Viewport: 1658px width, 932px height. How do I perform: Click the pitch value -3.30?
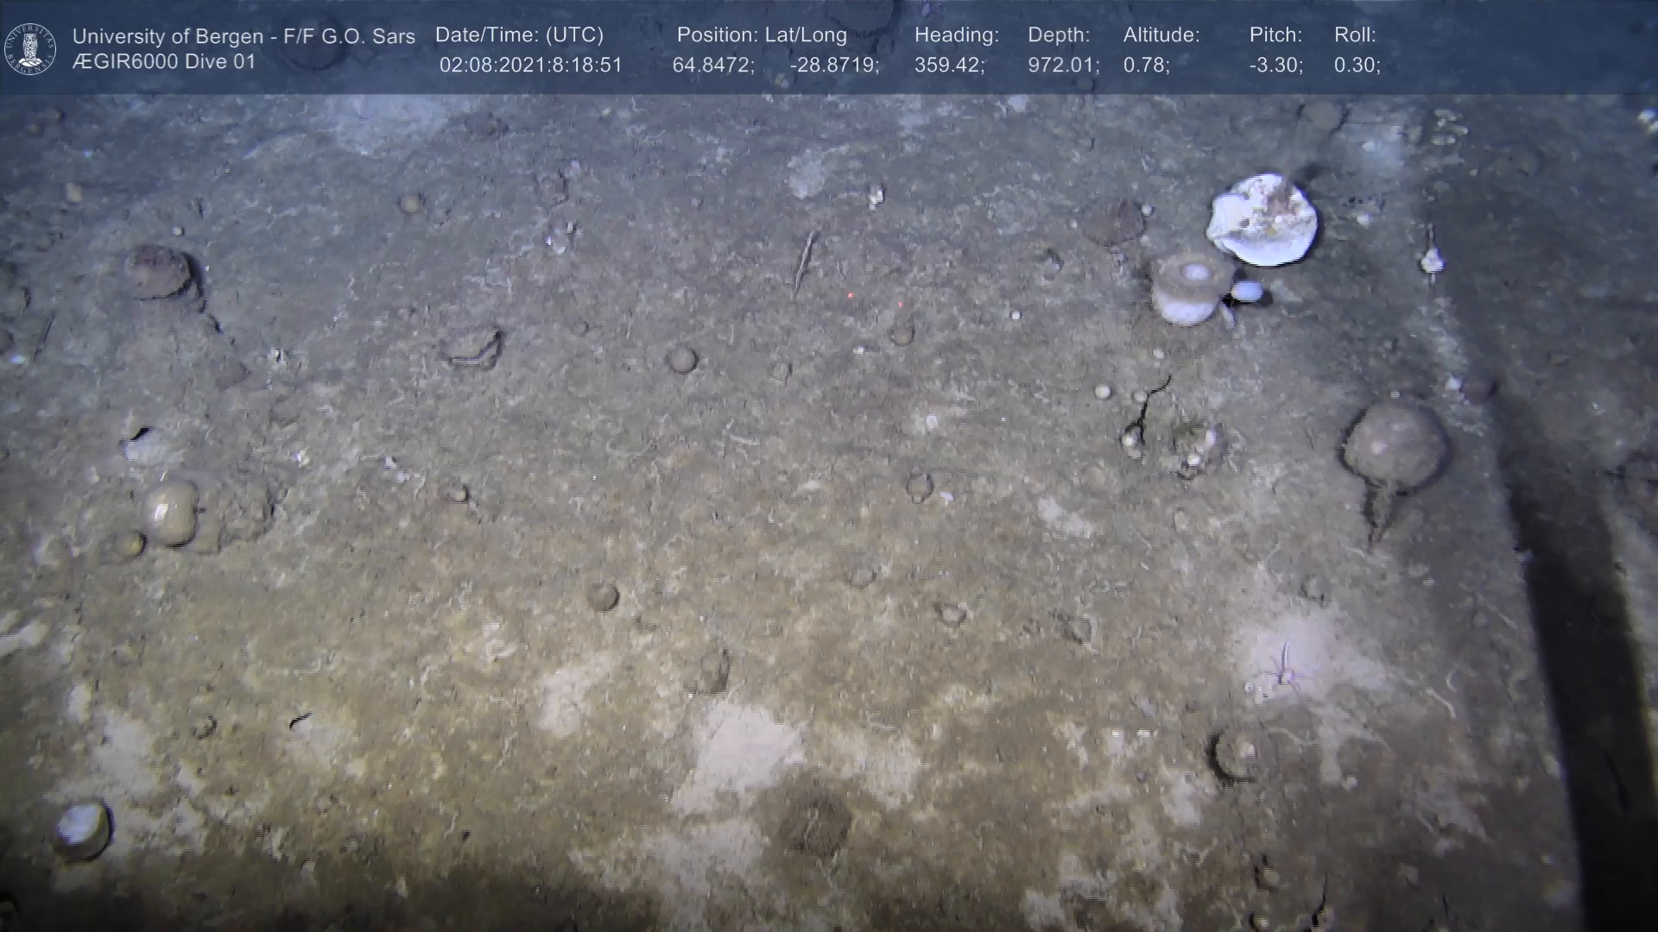[x=1275, y=66]
